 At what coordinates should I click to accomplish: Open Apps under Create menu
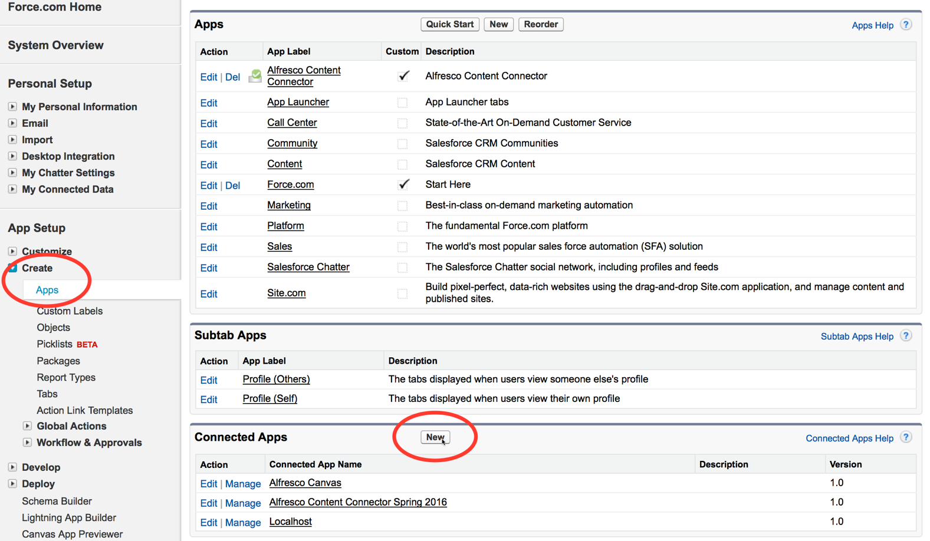point(47,290)
